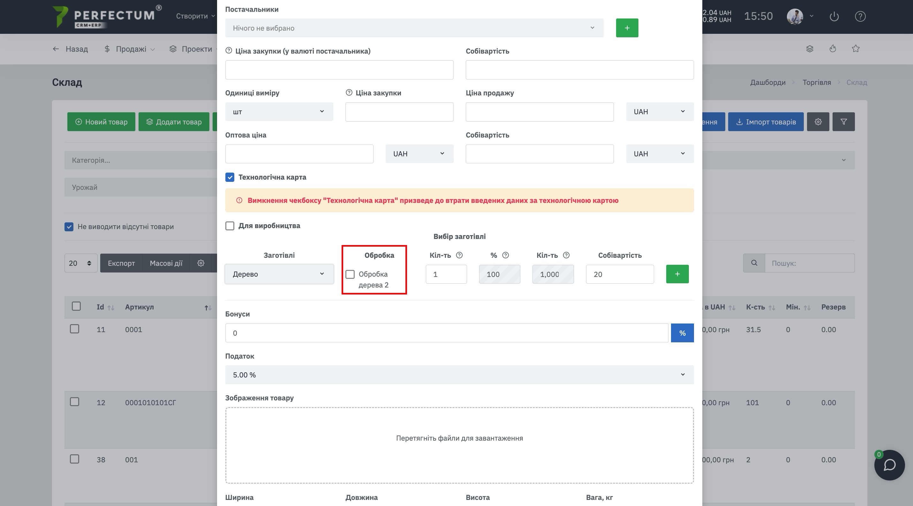The image size is (913, 506).
Task: Add the blank row with green plus
Action: [x=677, y=274]
